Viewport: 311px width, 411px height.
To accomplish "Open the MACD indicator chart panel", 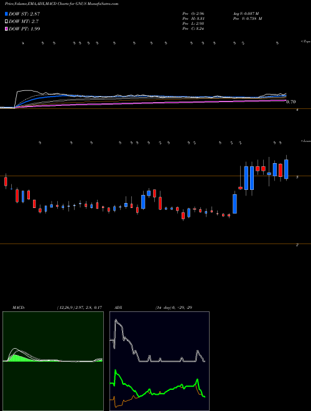I will click(53, 361).
